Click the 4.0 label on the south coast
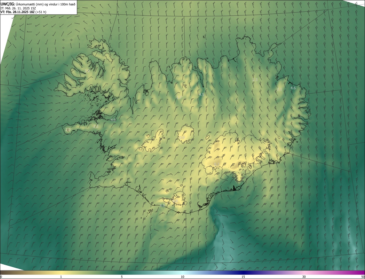 (x=162, y=205)
